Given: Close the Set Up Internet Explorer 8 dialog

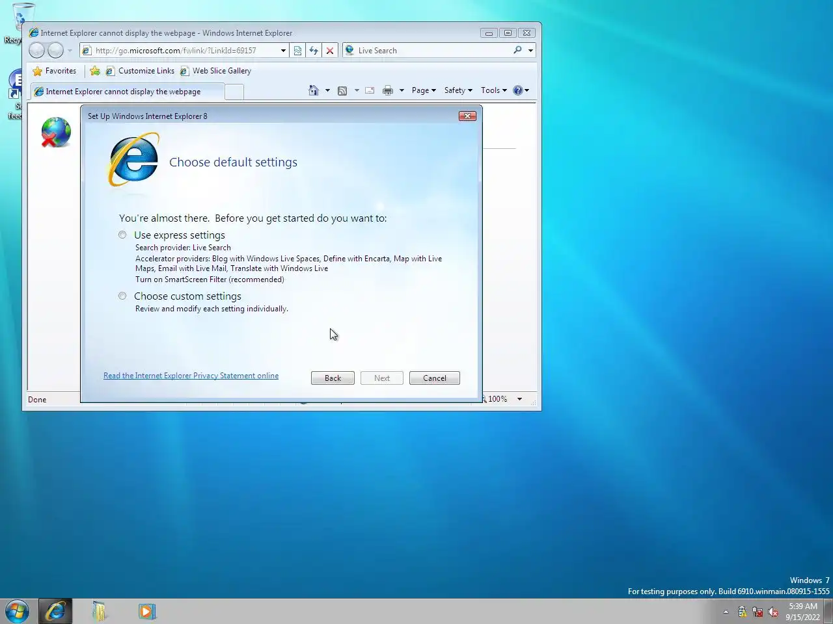Looking at the screenshot, I should pyautogui.click(x=467, y=116).
